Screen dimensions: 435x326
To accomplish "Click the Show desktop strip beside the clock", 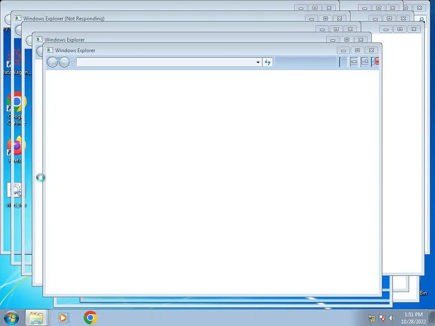I will (x=432, y=318).
